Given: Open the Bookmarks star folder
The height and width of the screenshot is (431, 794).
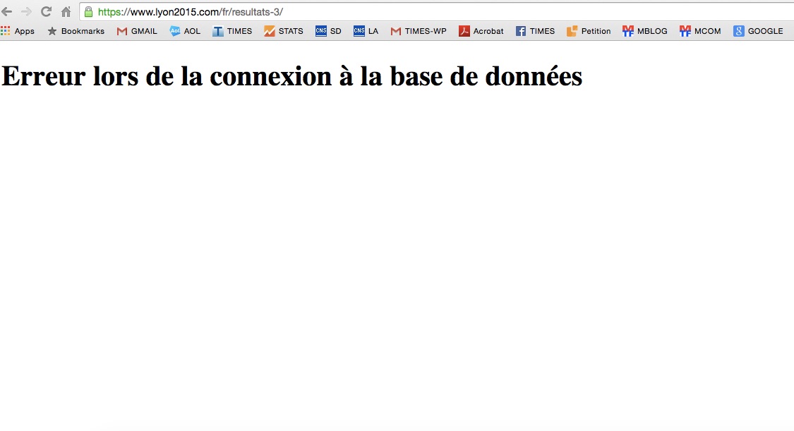Looking at the screenshot, I should (76, 31).
